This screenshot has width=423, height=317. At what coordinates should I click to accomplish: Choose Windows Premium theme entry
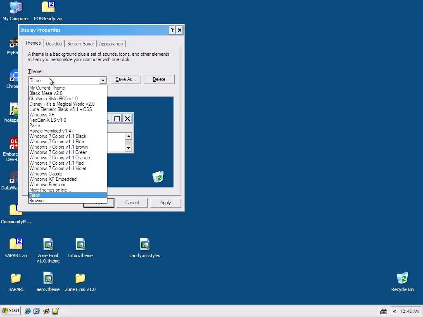tap(67, 185)
